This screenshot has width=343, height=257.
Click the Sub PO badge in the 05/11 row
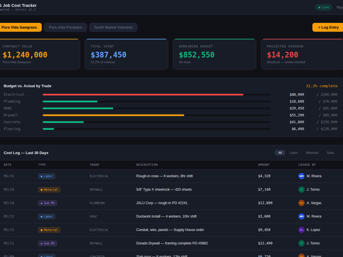tap(47, 243)
